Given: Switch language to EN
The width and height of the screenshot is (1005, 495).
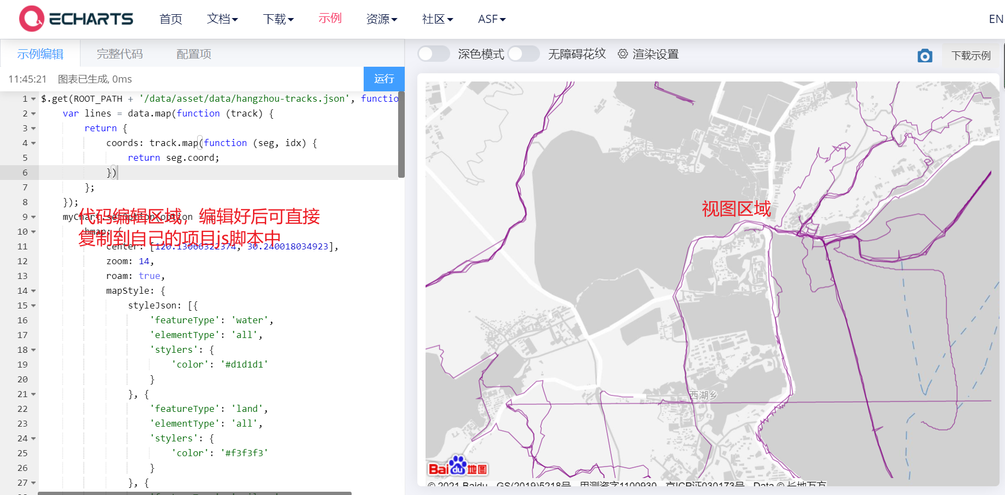Looking at the screenshot, I should click(x=996, y=19).
